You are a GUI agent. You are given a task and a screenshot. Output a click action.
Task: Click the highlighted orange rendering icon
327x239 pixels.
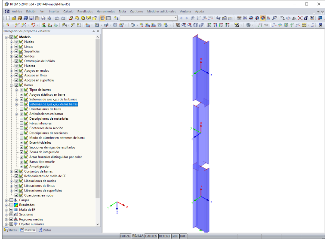(x=263, y=18)
